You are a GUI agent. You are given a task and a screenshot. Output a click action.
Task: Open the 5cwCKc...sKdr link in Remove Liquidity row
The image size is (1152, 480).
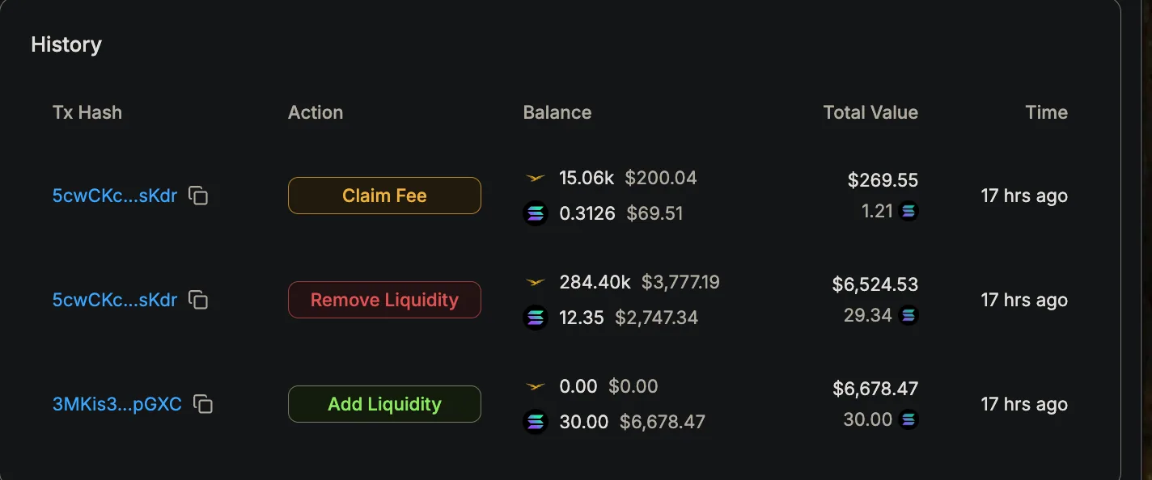(115, 300)
